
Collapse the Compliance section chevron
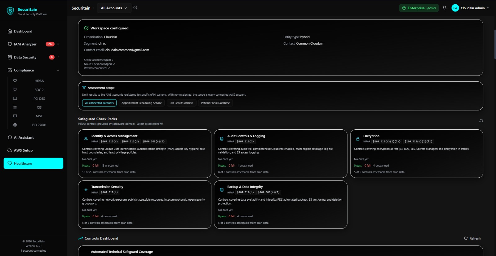pos(58,70)
